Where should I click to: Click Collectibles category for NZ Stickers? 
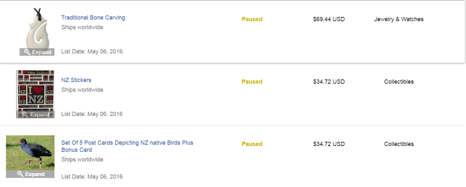(399, 82)
